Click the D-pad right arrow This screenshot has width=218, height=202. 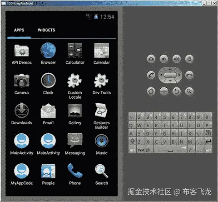click(x=179, y=75)
